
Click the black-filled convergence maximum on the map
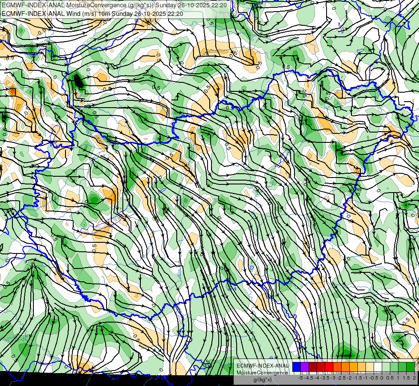[78, 81]
